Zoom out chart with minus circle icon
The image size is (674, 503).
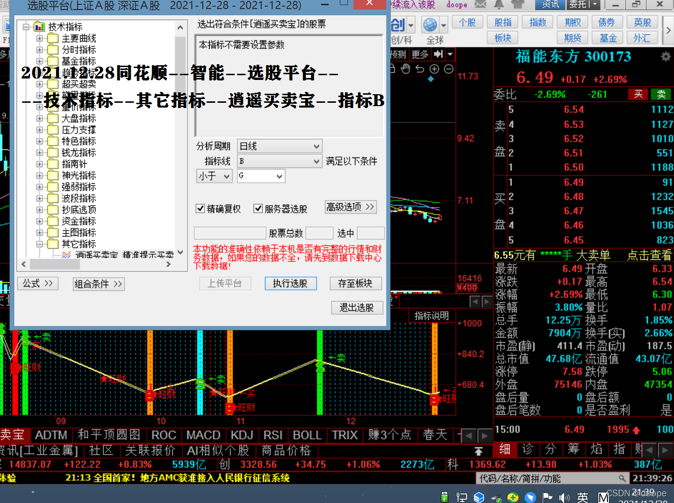[x=449, y=69]
